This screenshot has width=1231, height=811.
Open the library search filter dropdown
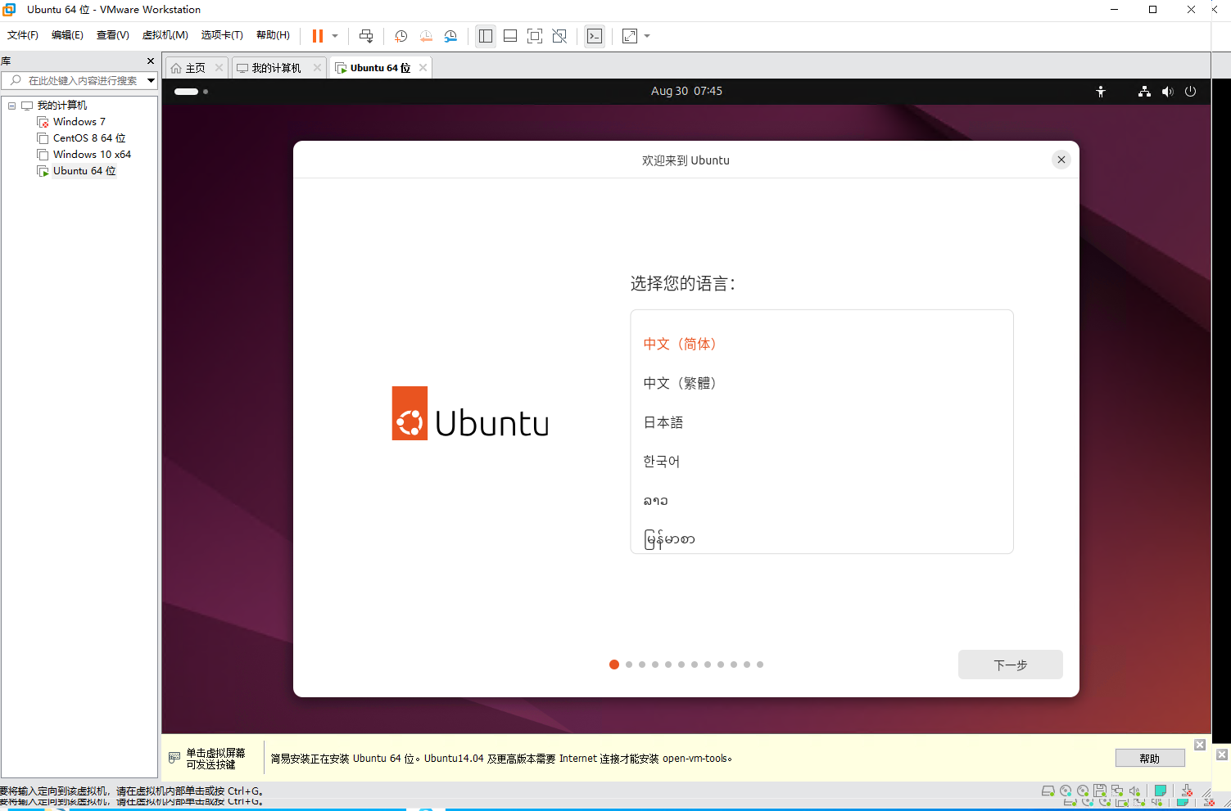click(151, 80)
